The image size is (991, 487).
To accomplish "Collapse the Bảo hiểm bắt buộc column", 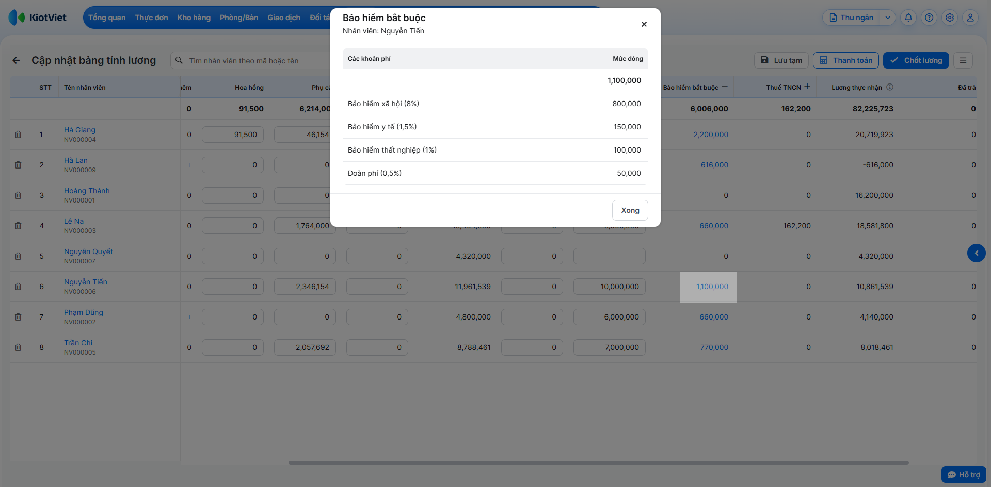I will click(x=725, y=87).
